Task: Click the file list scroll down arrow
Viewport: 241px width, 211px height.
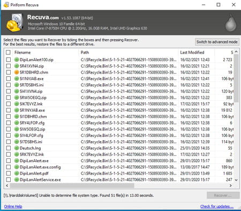Action: click(236, 180)
